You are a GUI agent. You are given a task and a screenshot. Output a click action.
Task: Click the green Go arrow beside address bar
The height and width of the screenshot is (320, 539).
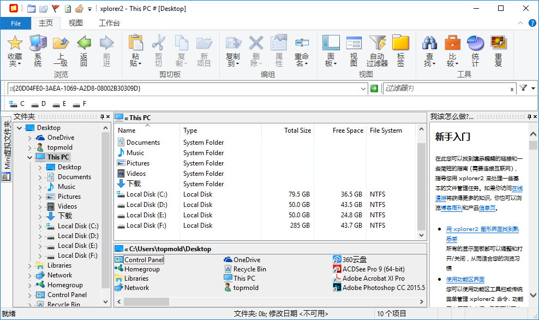tap(374, 88)
